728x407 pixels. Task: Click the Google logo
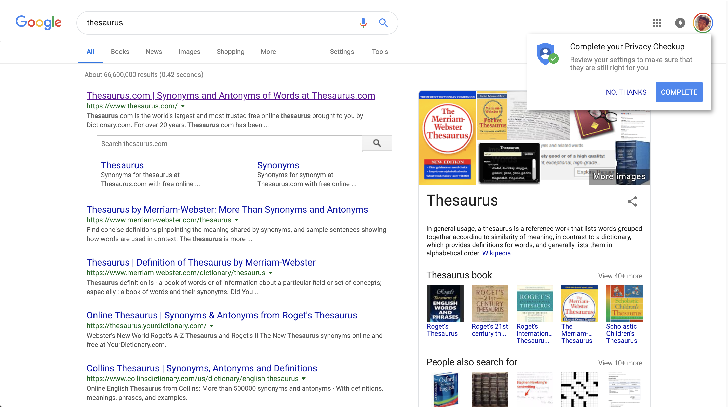pyautogui.click(x=38, y=23)
